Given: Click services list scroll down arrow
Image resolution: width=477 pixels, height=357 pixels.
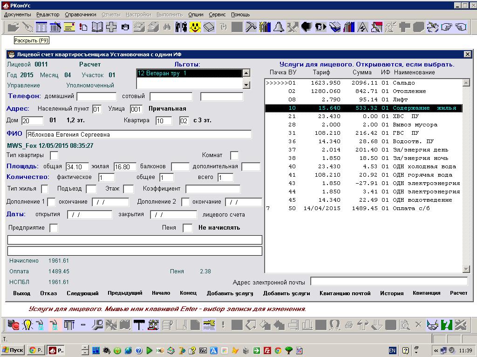Looking at the screenshot, I should (466, 269).
